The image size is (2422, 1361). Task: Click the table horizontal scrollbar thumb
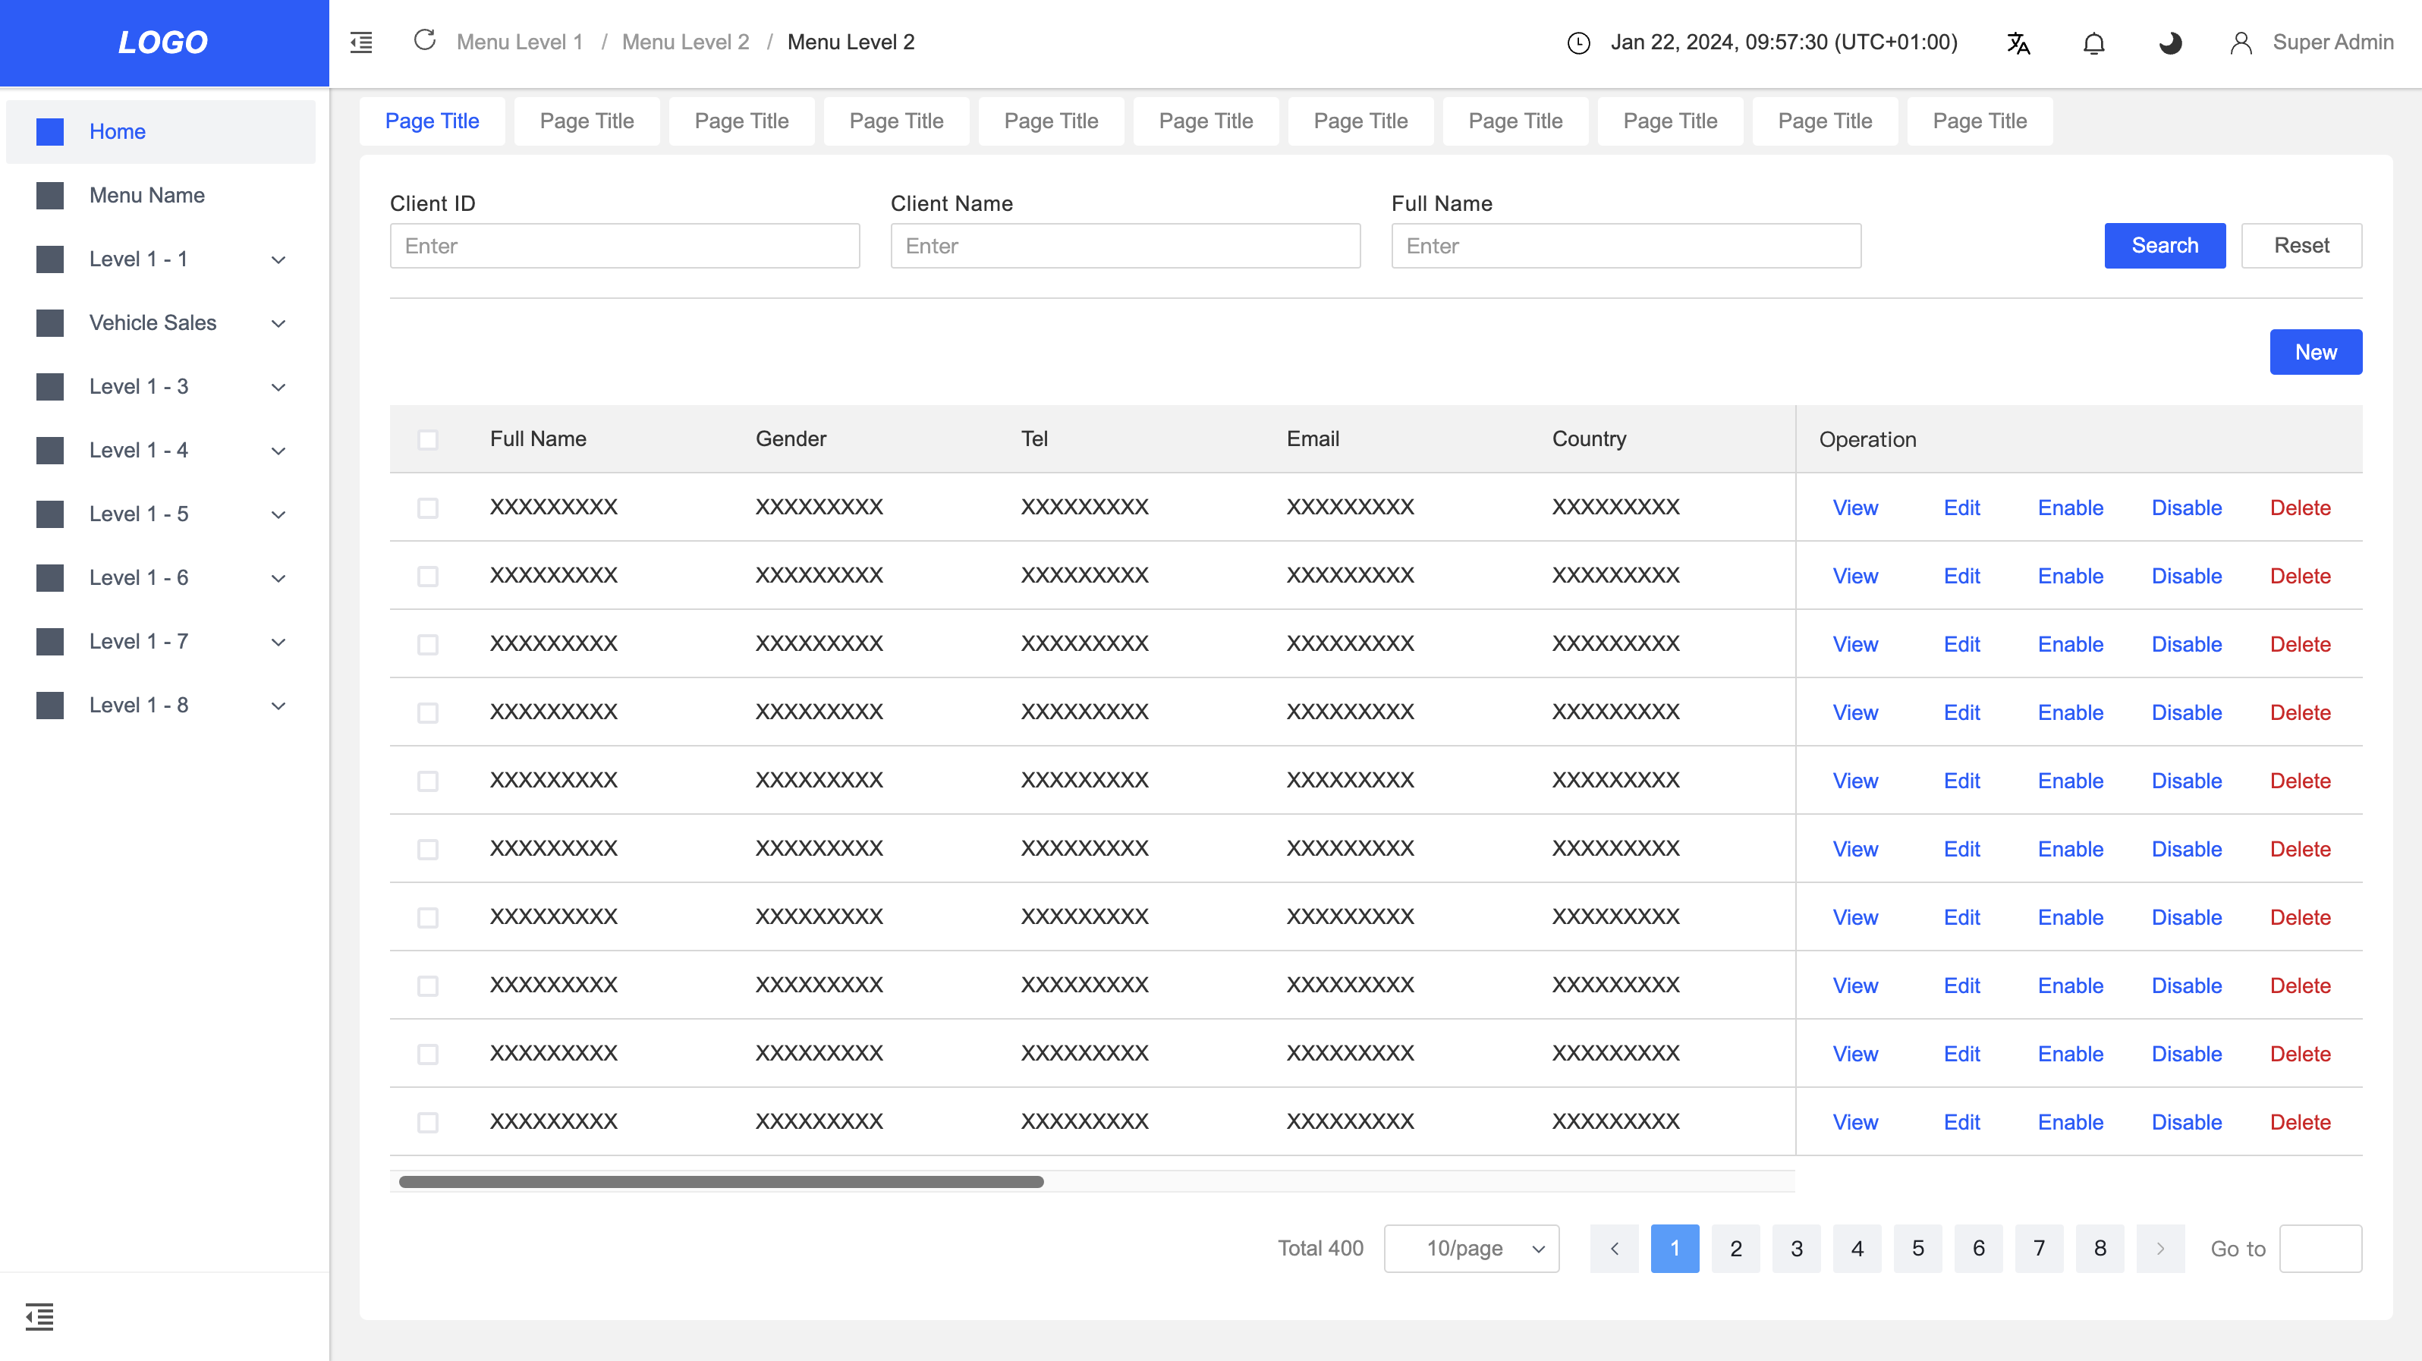(x=721, y=1181)
